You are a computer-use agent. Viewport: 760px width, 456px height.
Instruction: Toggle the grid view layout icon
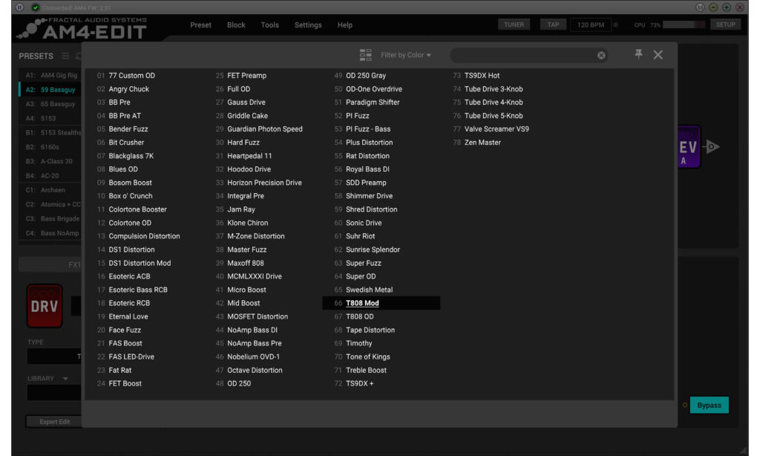pos(365,55)
